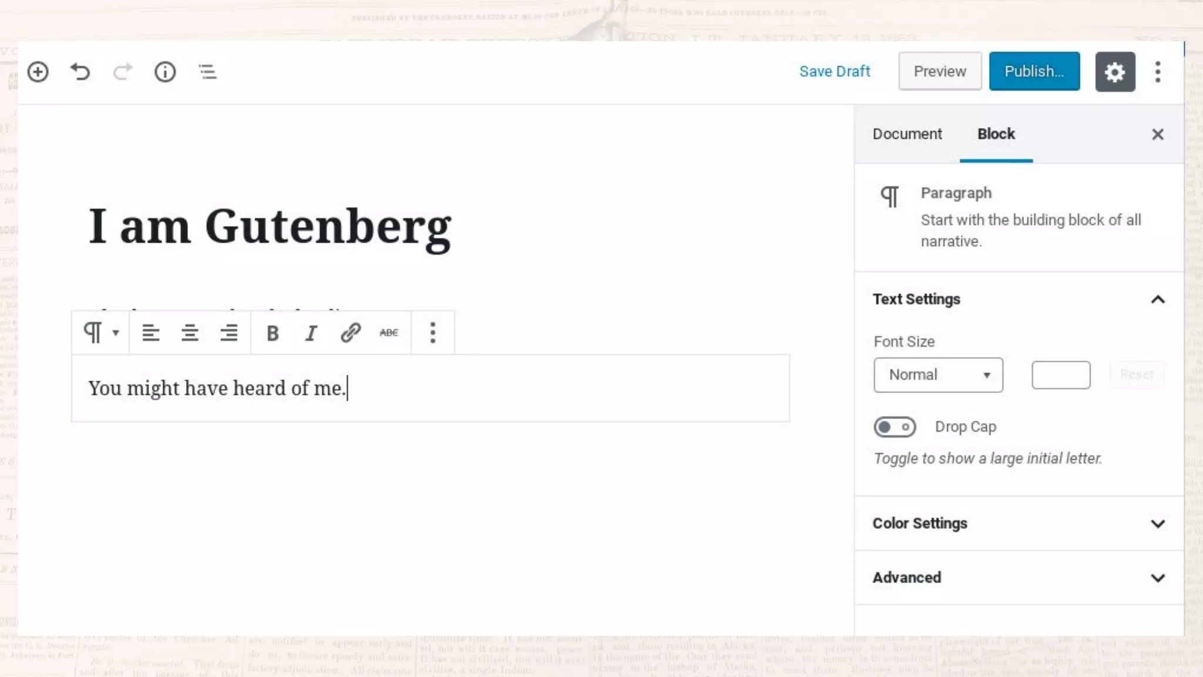Click the Add block plus icon
Viewport: 1203px width, 677px height.
[38, 72]
